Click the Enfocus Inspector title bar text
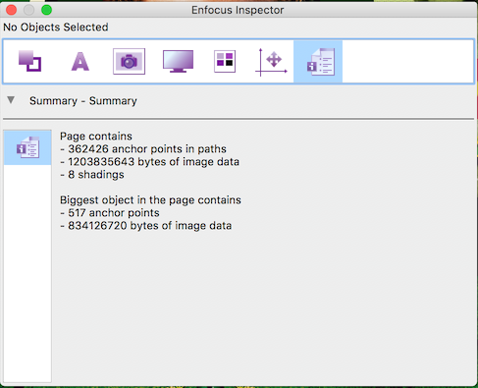The image size is (478, 388). click(238, 10)
